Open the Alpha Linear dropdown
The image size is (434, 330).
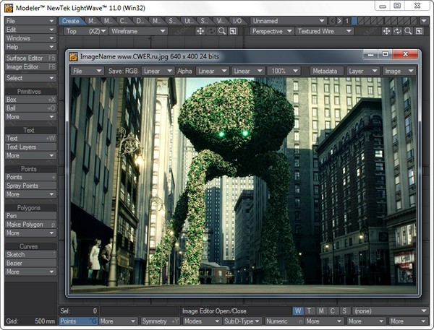tap(212, 71)
